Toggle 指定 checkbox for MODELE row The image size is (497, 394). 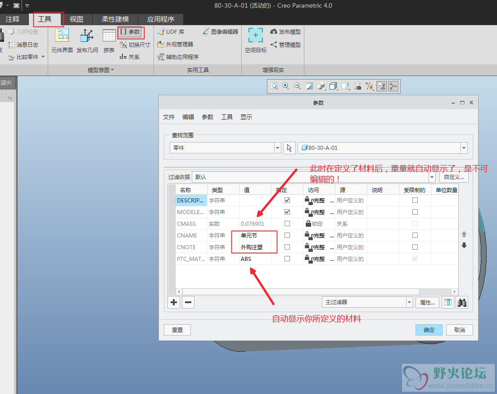pyautogui.click(x=287, y=212)
